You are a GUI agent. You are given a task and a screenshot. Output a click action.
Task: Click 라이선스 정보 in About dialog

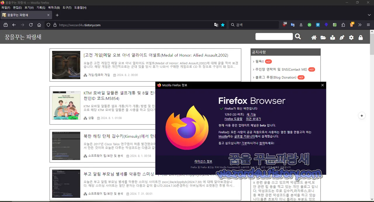click(x=203, y=161)
